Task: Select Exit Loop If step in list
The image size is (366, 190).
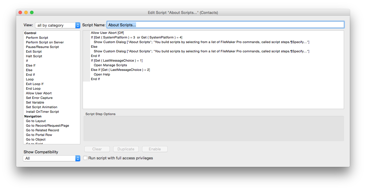Action: click(x=35, y=84)
